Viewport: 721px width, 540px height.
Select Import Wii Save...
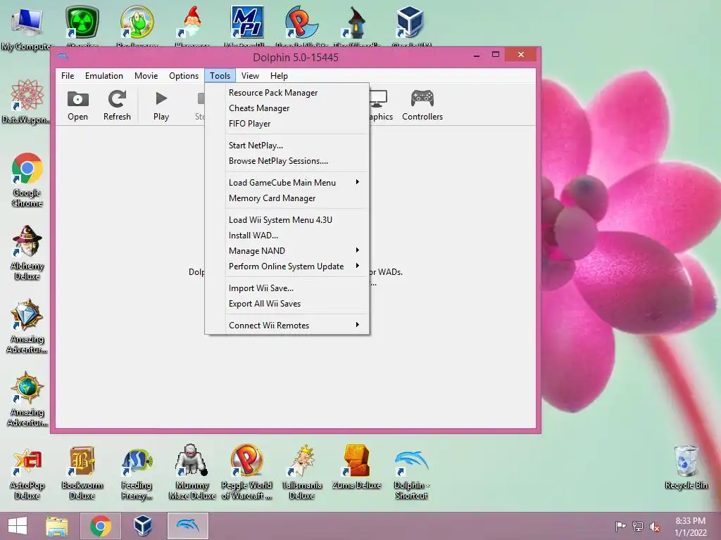click(x=287, y=288)
